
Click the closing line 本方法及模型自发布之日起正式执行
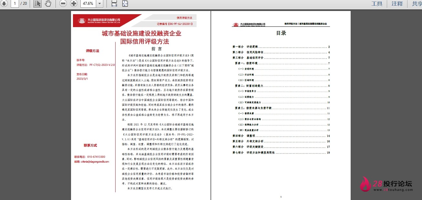(x=150, y=188)
